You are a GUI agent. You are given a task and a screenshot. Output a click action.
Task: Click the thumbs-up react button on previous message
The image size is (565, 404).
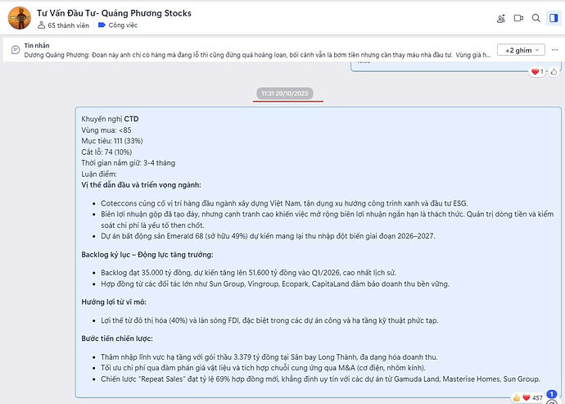click(x=554, y=72)
